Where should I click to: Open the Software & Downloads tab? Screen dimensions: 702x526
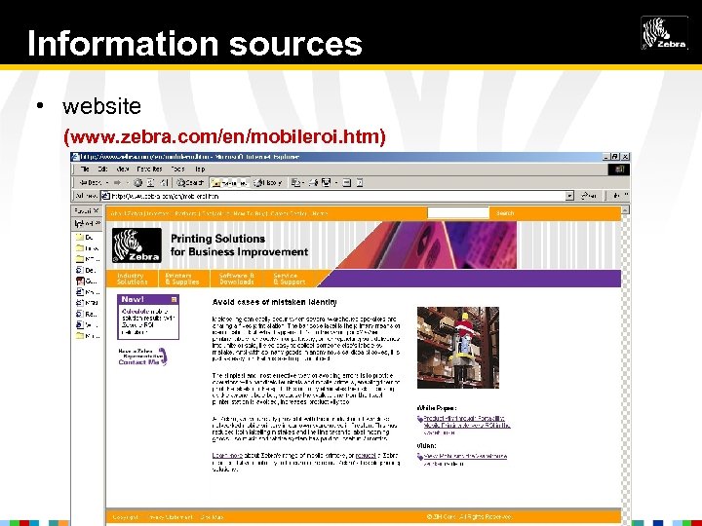237,279
